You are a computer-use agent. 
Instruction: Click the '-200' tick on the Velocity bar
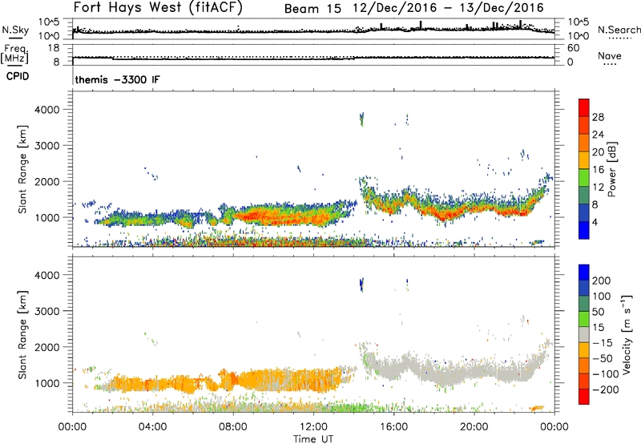point(605,390)
